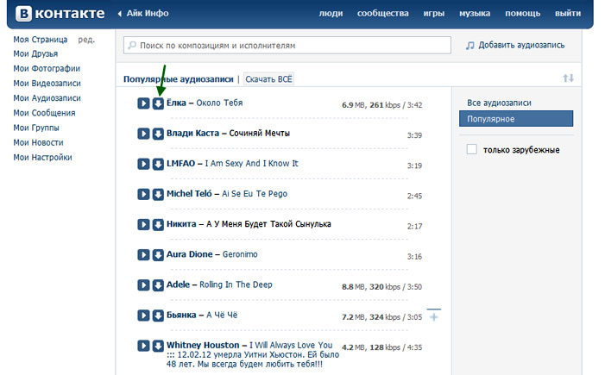Open the сообщества menu in header
The height and width of the screenshot is (375, 605).
point(383,14)
